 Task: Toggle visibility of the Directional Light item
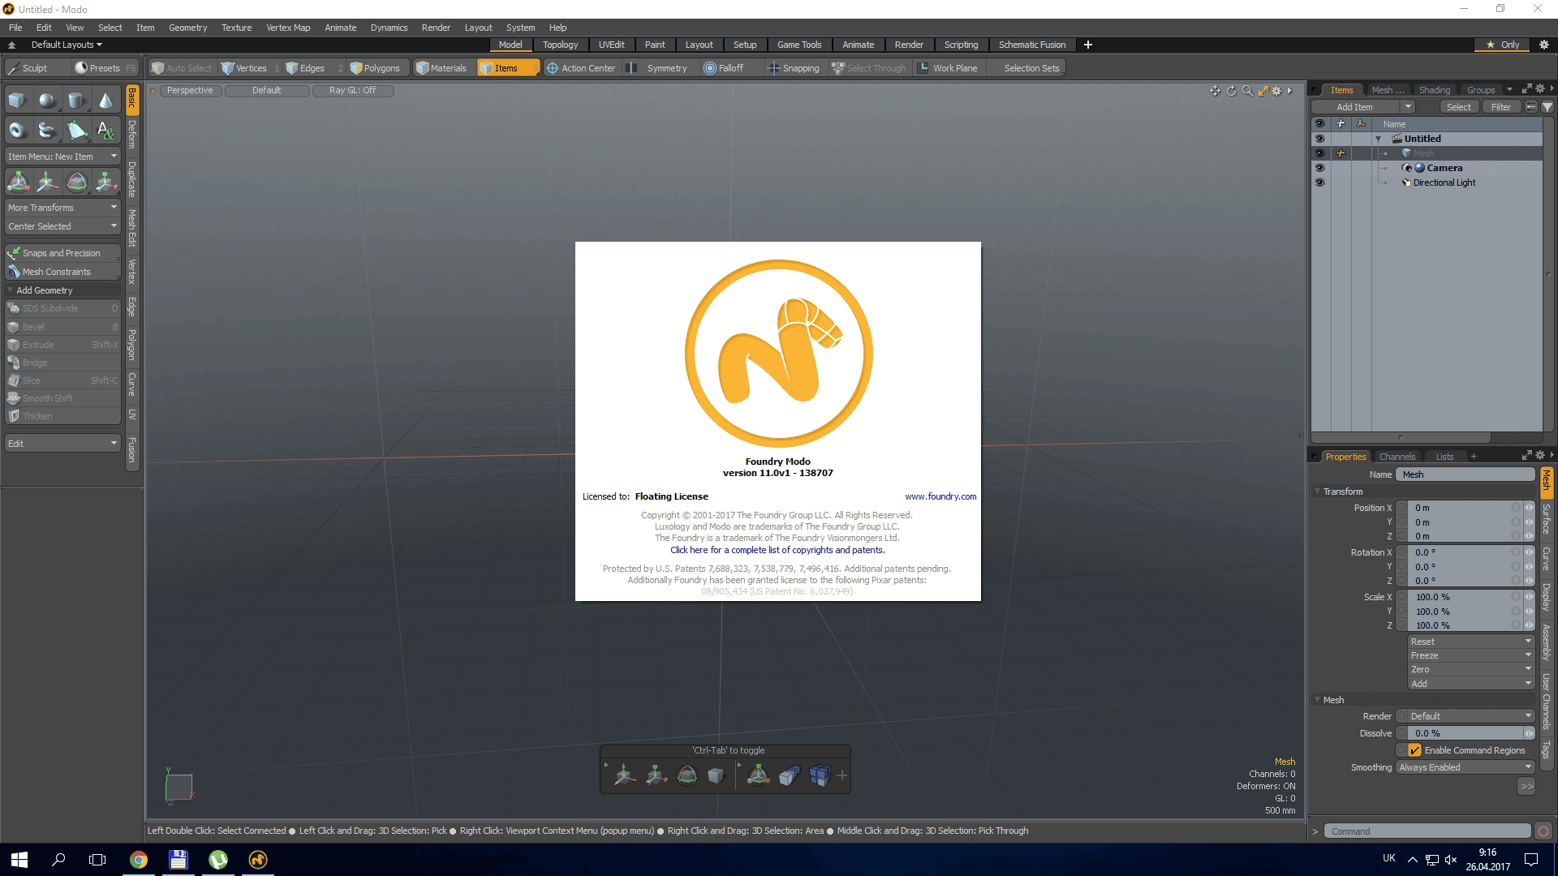1319,182
